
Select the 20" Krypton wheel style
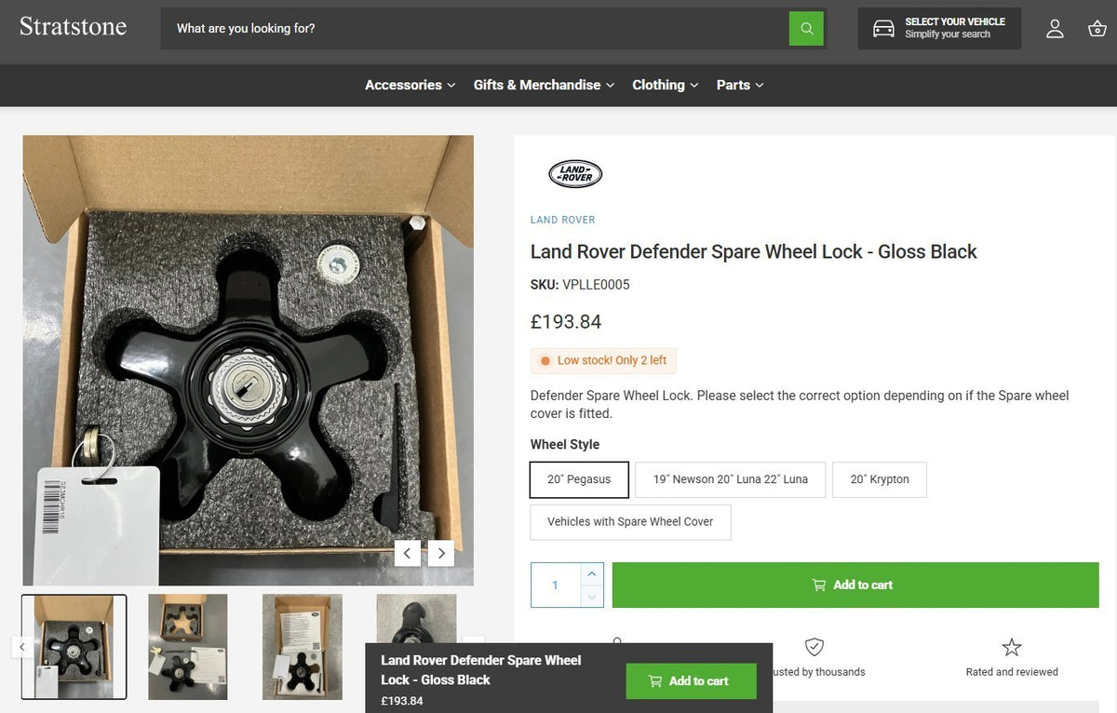880,479
